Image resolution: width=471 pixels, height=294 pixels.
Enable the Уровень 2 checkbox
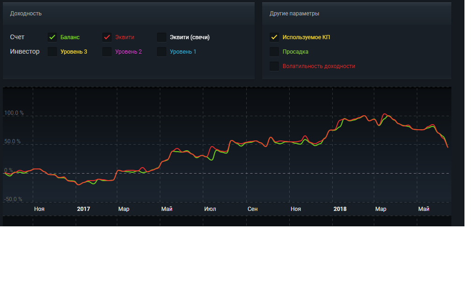tap(107, 52)
